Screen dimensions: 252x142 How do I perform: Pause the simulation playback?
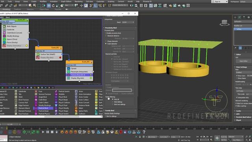click(x=48, y=132)
